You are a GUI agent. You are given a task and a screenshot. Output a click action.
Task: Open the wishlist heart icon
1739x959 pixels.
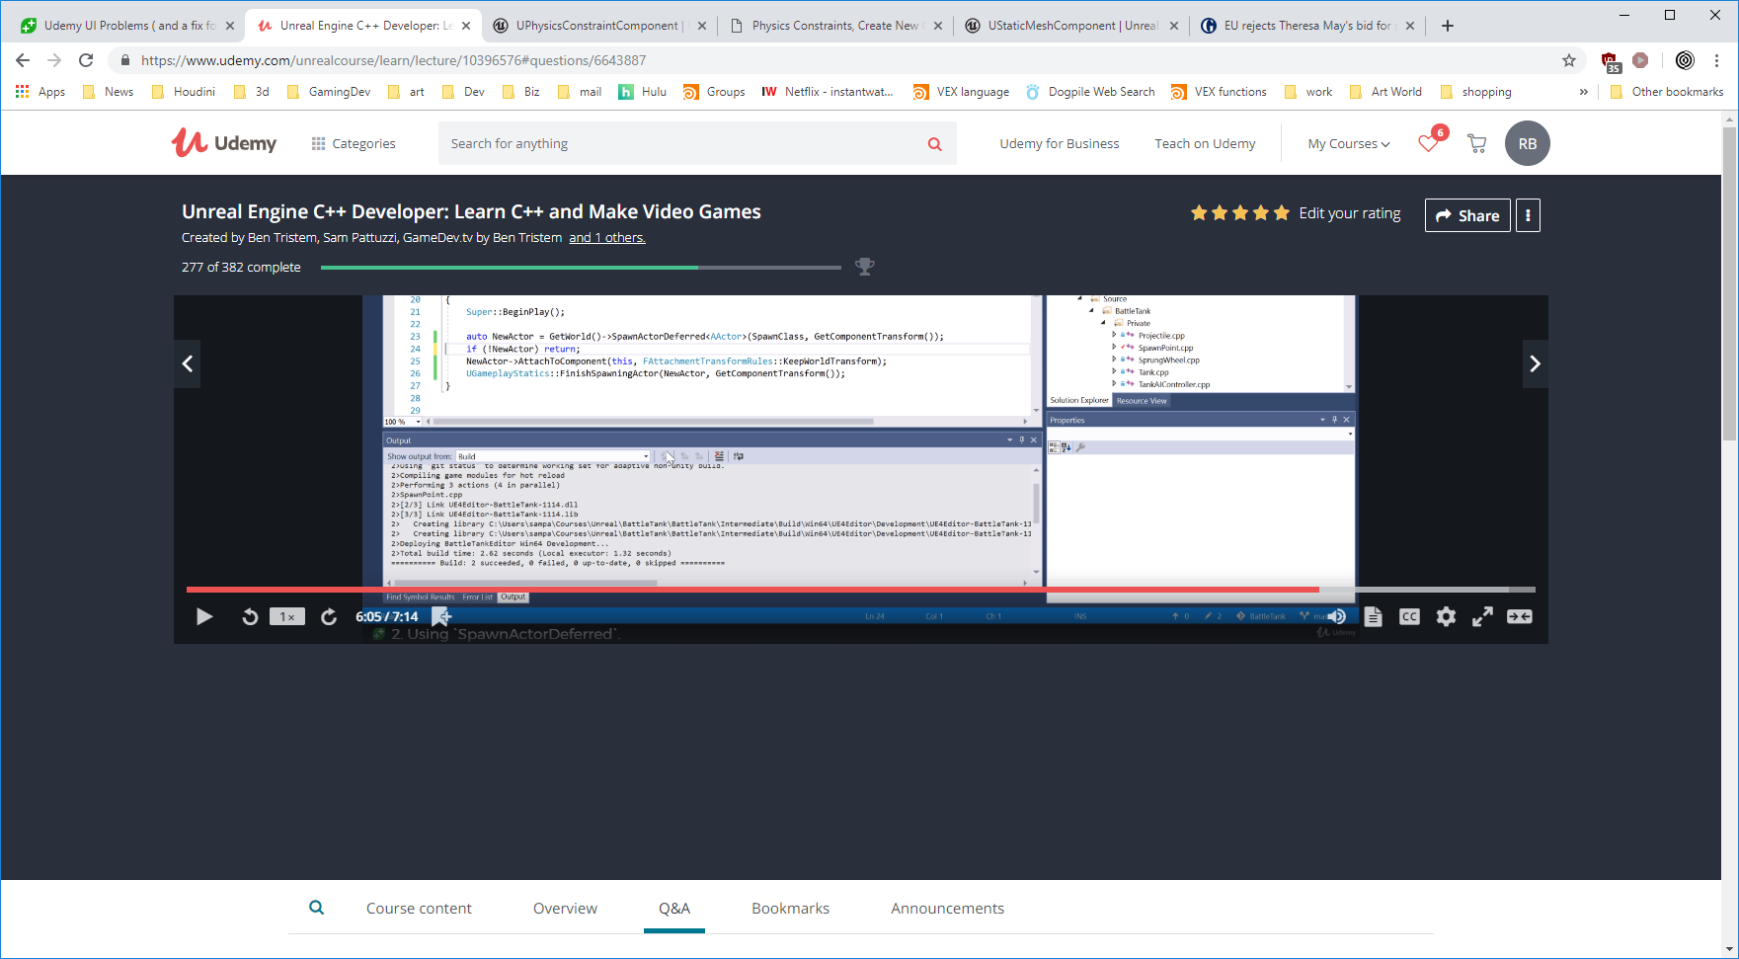pyautogui.click(x=1428, y=143)
